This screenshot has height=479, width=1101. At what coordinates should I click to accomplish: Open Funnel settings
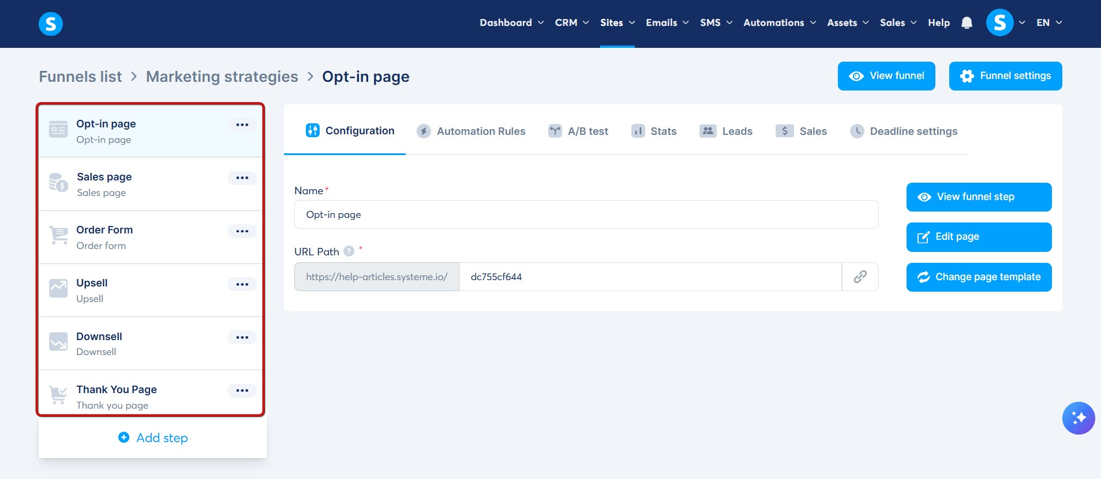tap(1005, 76)
